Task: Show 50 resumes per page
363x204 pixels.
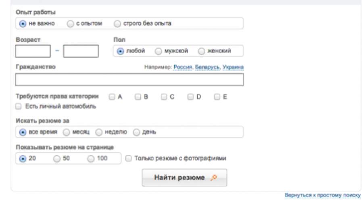Action: tap(57, 159)
